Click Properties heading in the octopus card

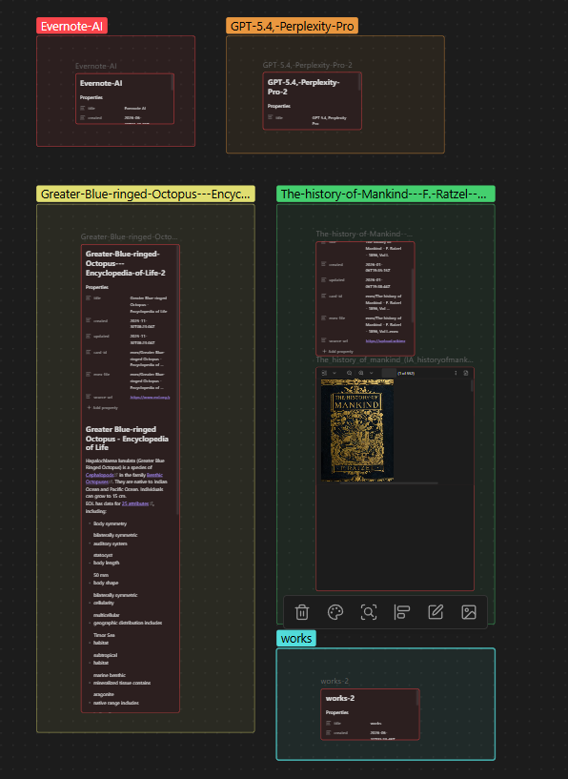(x=97, y=287)
